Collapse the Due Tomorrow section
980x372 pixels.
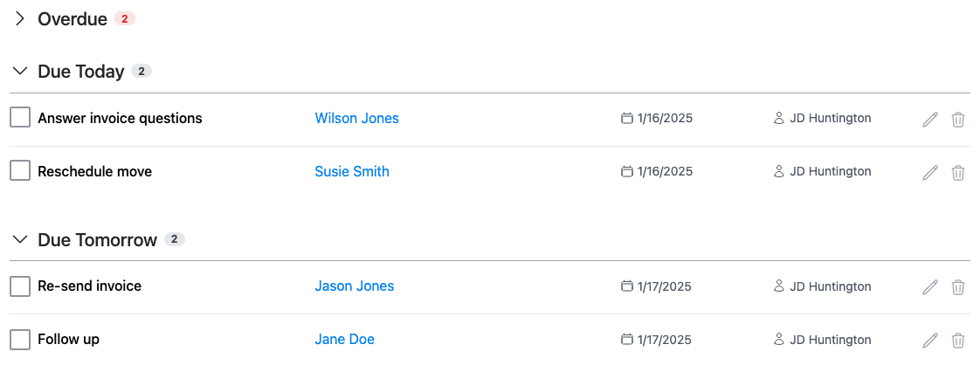pos(20,238)
